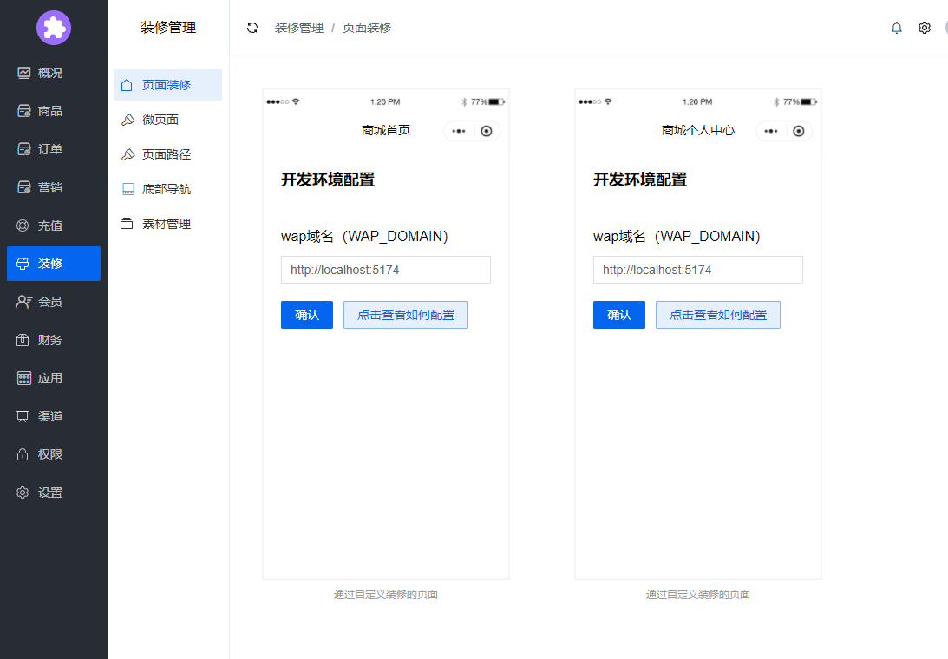Viewport: 948px width, 659px height.
Task: Click 点击查看如何配置 in 商城个人中心 preview
Action: pos(718,315)
